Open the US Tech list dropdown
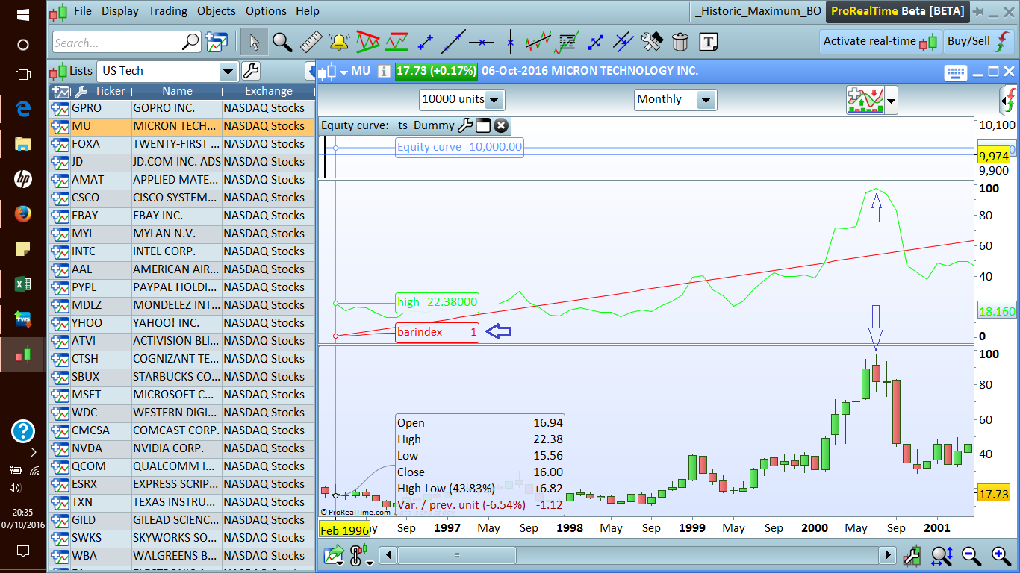1020x573 pixels. pos(228,72)
